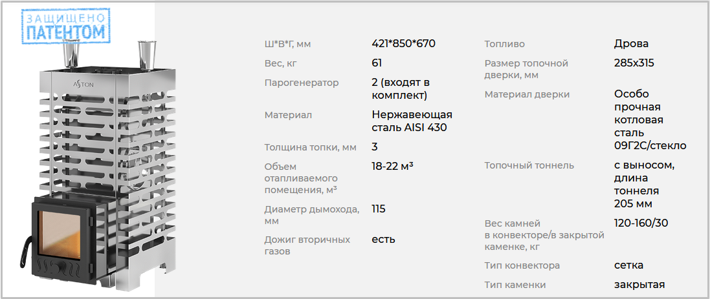The image size is (710, 299).
Task: Click the blue 'Защищено патентом' stamp
Action: click(65, 26)
